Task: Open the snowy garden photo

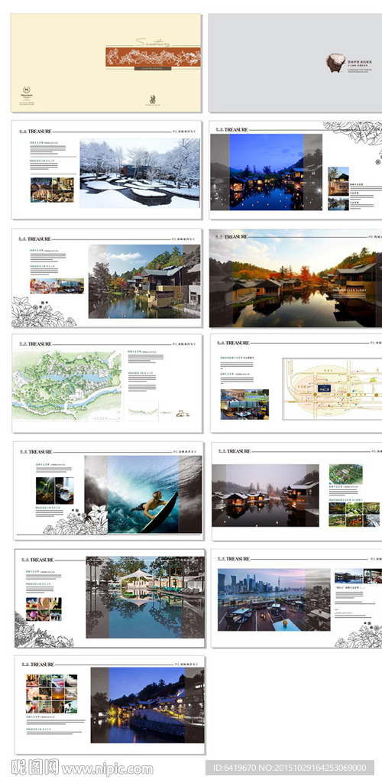Action: pyautogui.click(x=140, y=174)
